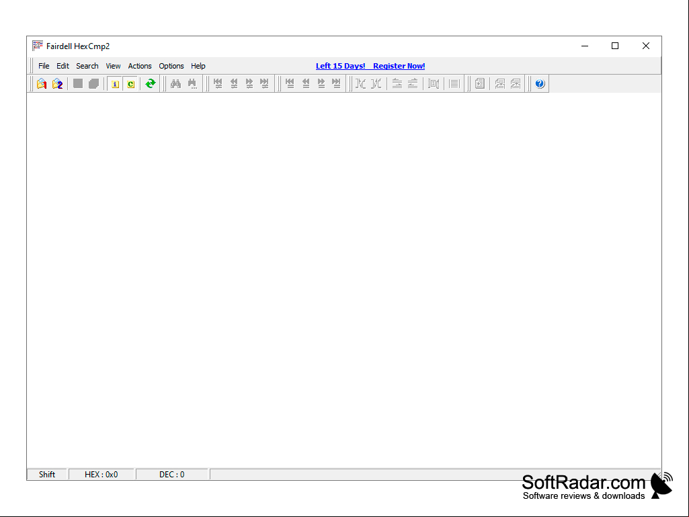The height and width of the screenshot is (517, 689).
Task: Open second file with the folder 2 icon
Action: [x=58, y=83]
